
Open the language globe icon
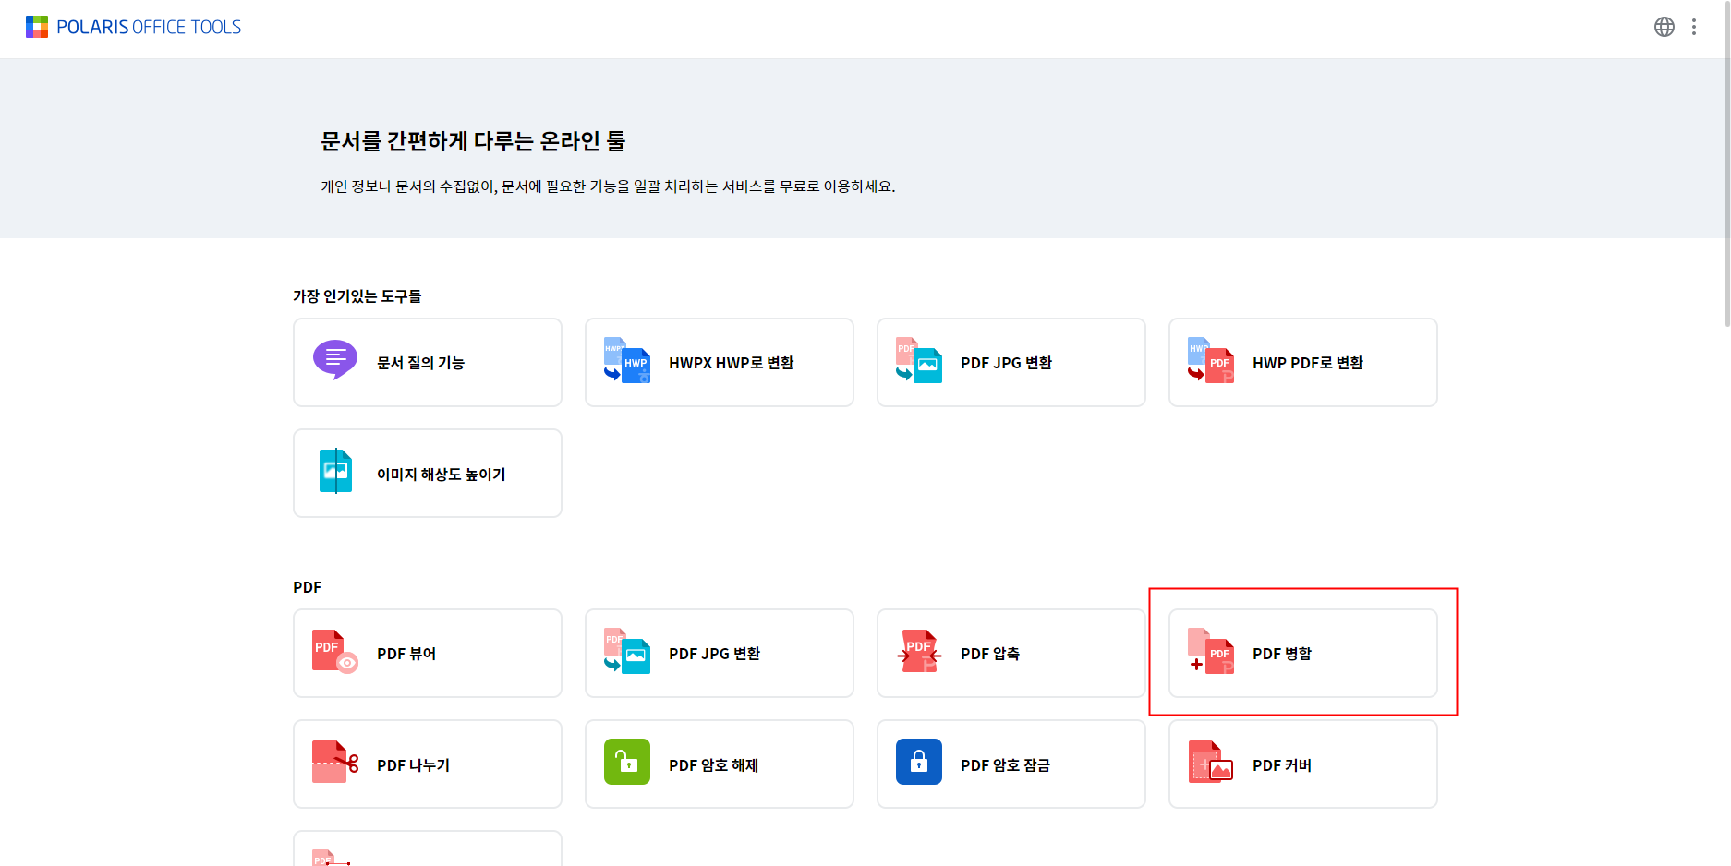click(x=1664, y=27)
